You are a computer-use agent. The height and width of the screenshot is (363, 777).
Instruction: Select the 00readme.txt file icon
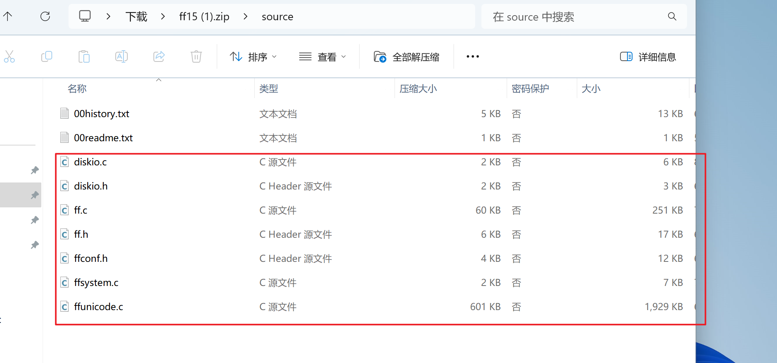point(65,137)
